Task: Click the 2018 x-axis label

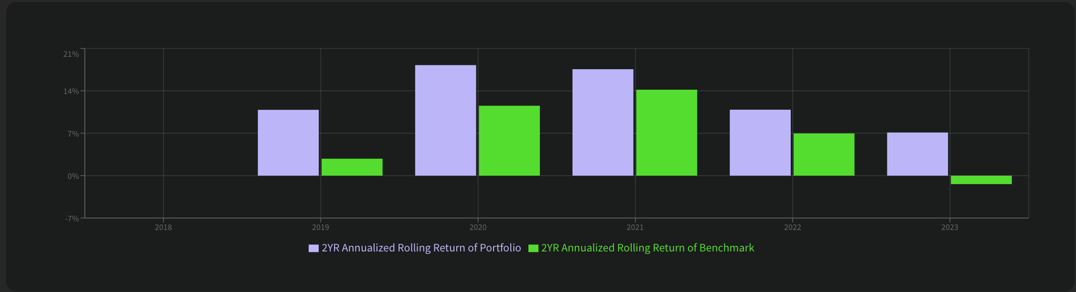Action: (163, 228)
